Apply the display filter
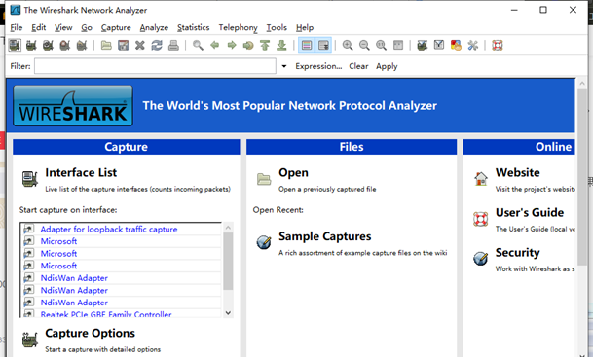This screenshot has height=357, width=593. tap(387, 66)
